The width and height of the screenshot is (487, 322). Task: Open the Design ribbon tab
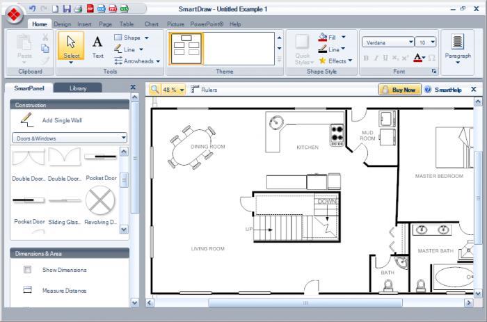62,24
